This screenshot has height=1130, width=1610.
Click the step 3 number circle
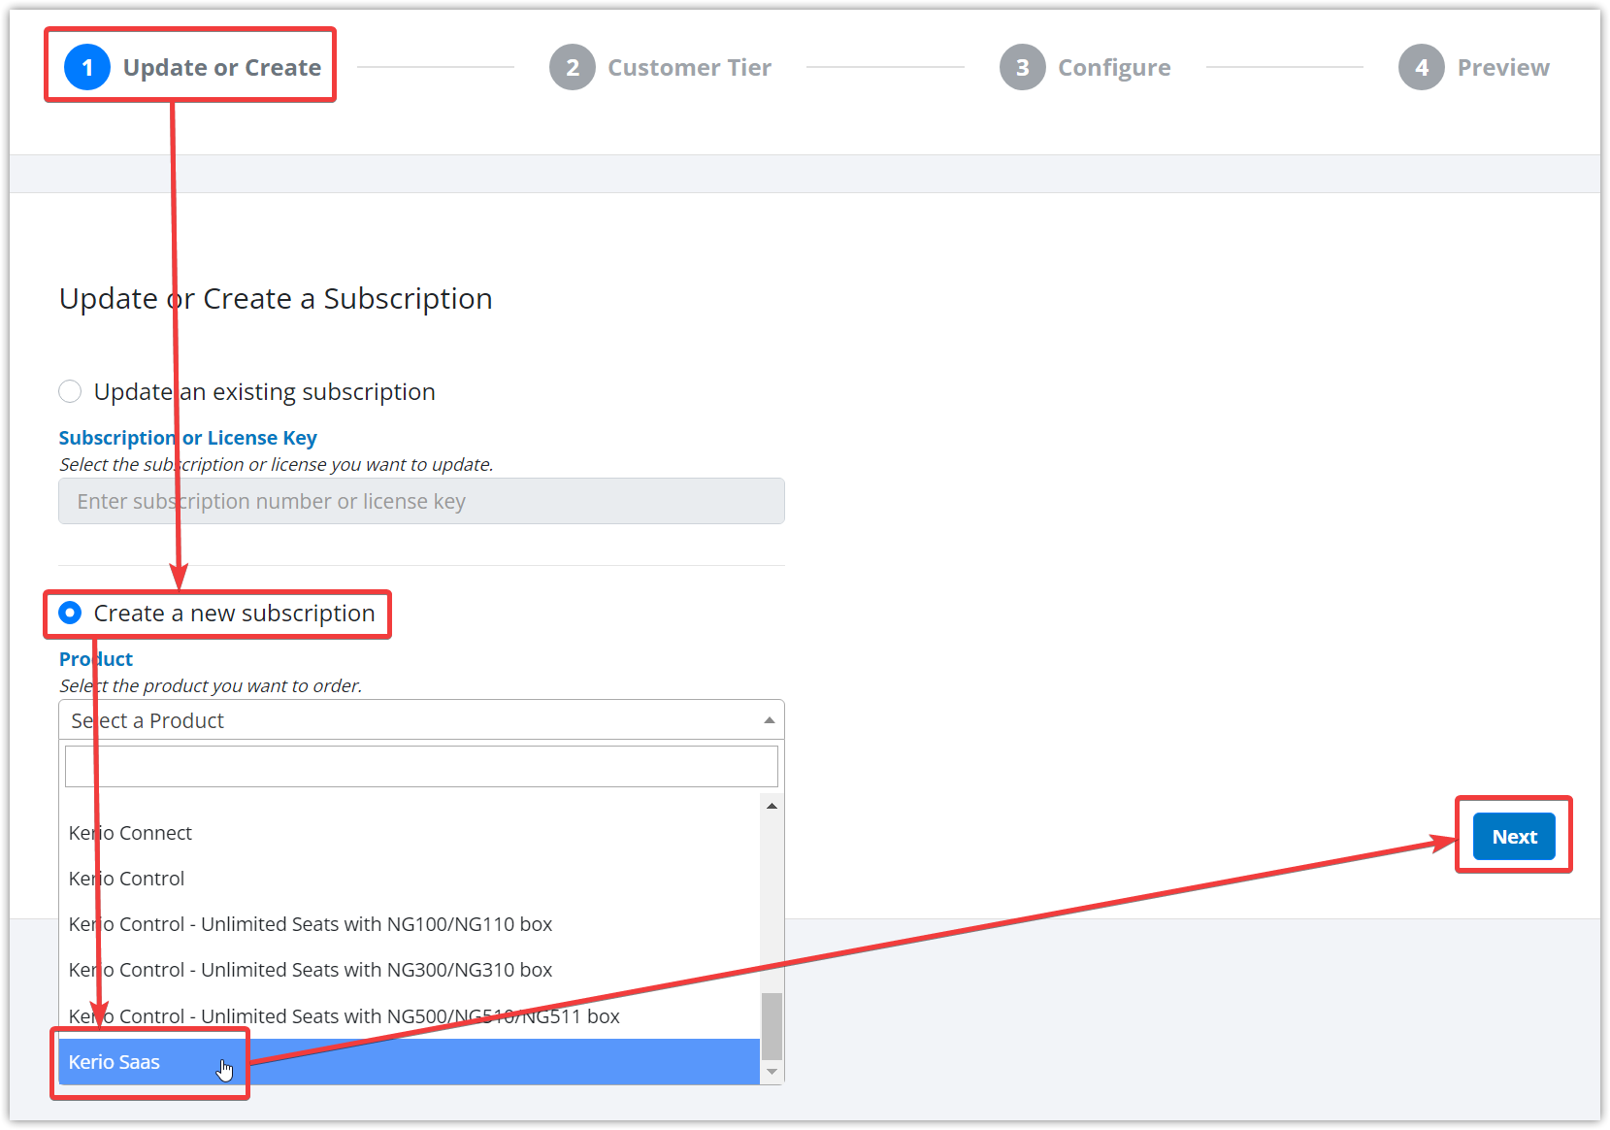pyautogui.click(x=1023, y=67)
